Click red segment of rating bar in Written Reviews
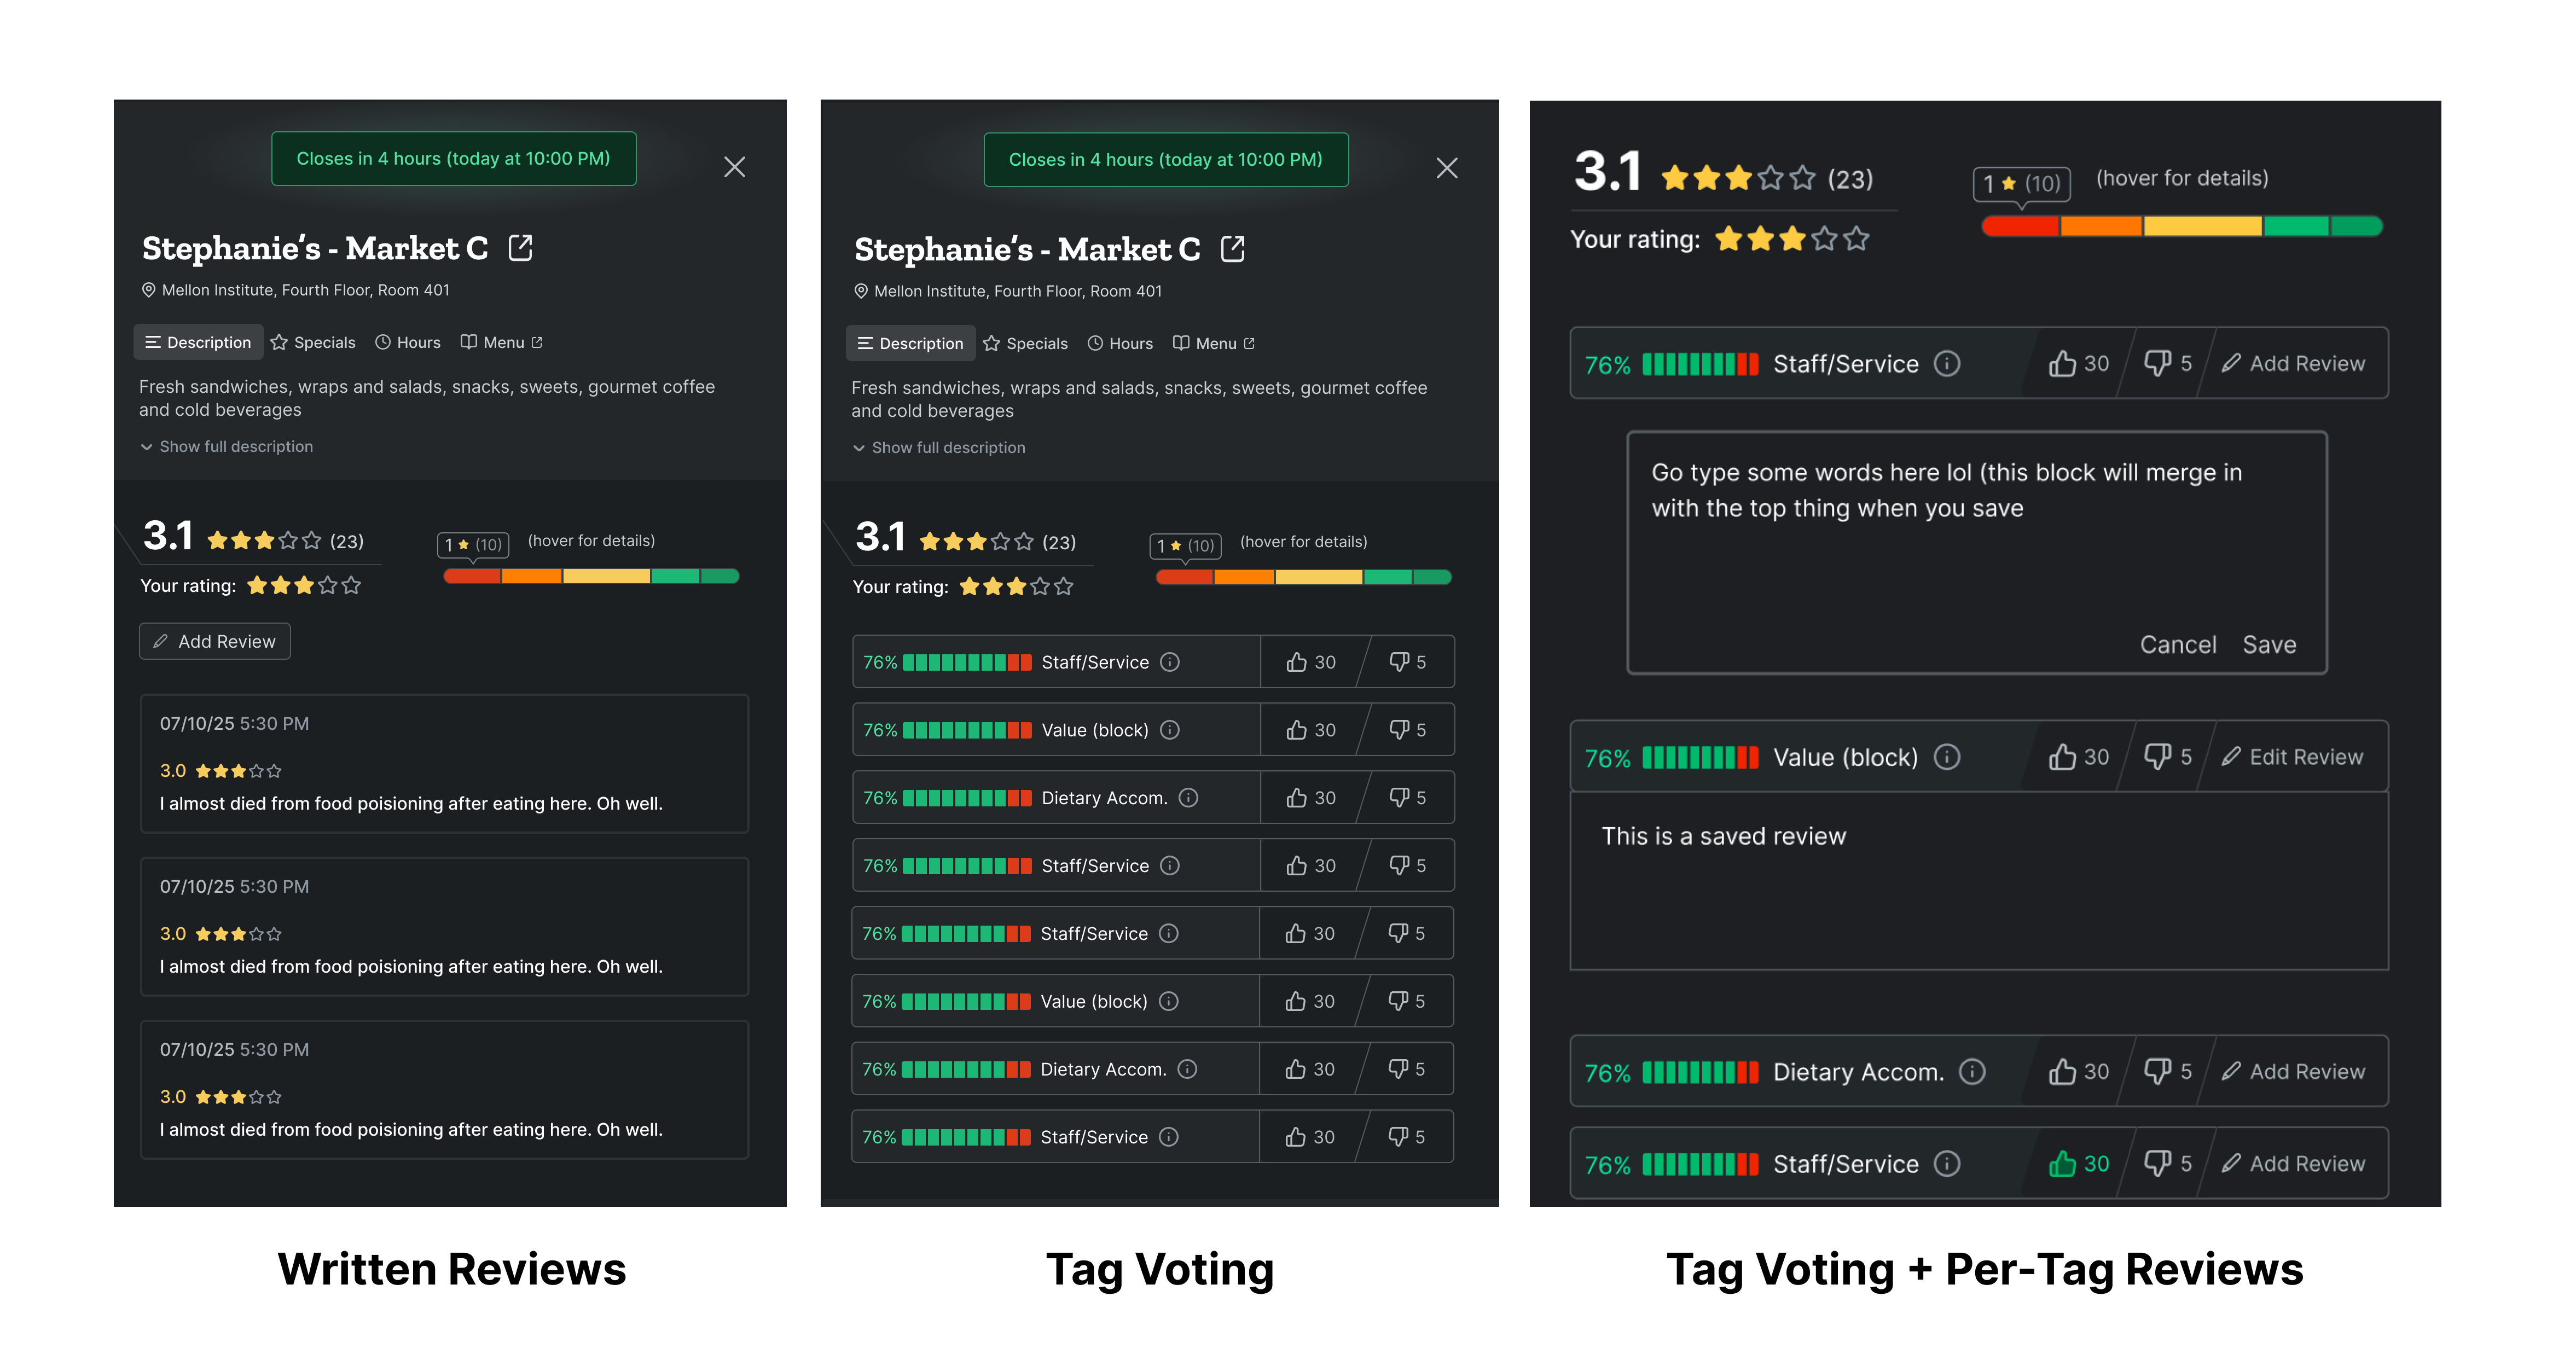Screen dimensions: 2576x1360 472,576
